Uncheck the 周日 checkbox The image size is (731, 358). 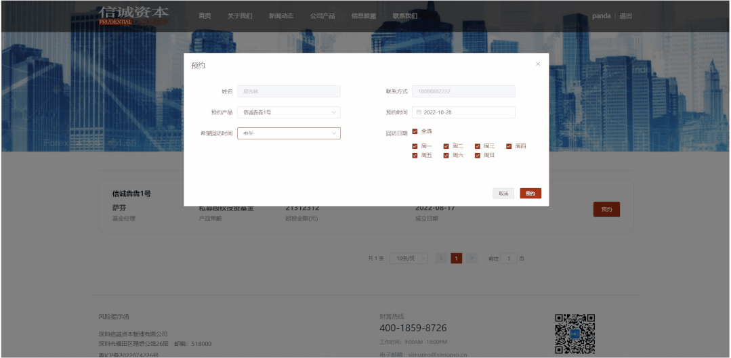click(x=478, y=156)
